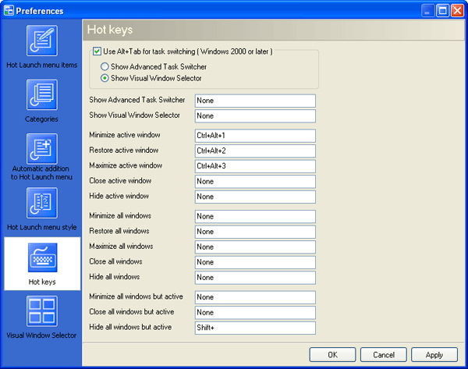Click the Hot Launch menu items label
Viewport: 468px width, 369px height.
pos(42,65)
